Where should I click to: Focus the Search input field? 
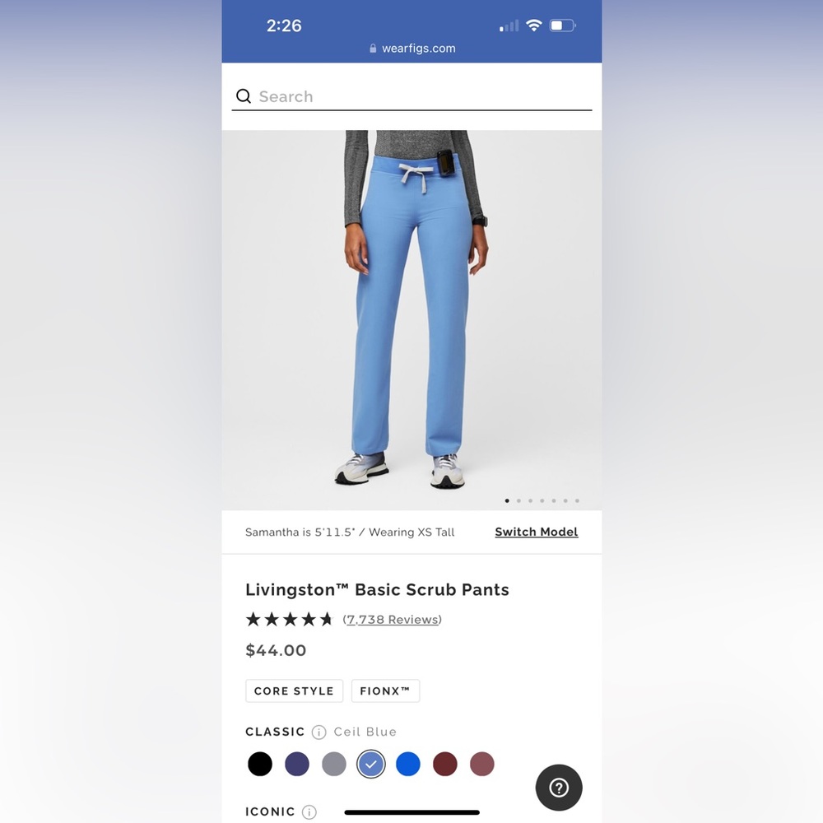[x=412, y=96]
